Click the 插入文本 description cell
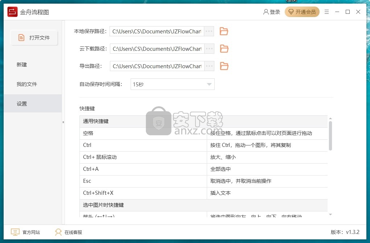This screenshot has width=370, height=243. point(267,193)
